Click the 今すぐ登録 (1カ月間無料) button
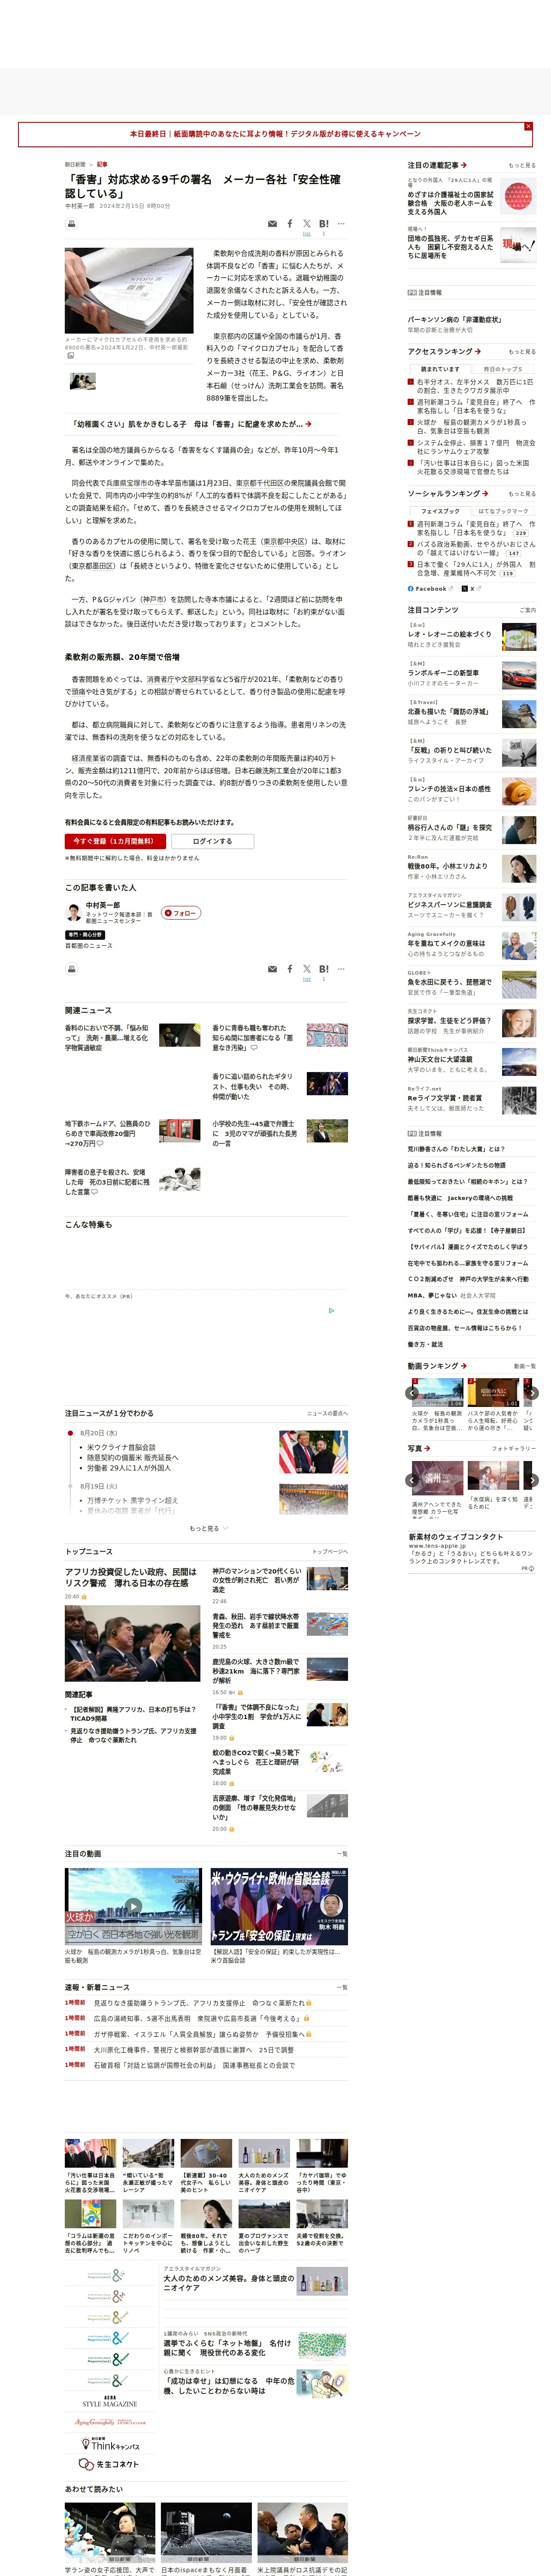 (115, 841)
